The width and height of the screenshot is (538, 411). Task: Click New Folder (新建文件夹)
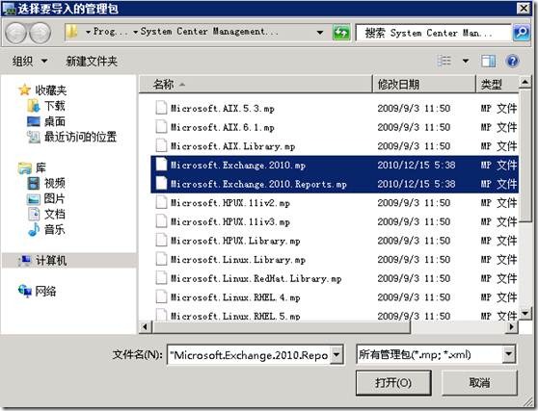pyautogui.click(x=92, y=62)
